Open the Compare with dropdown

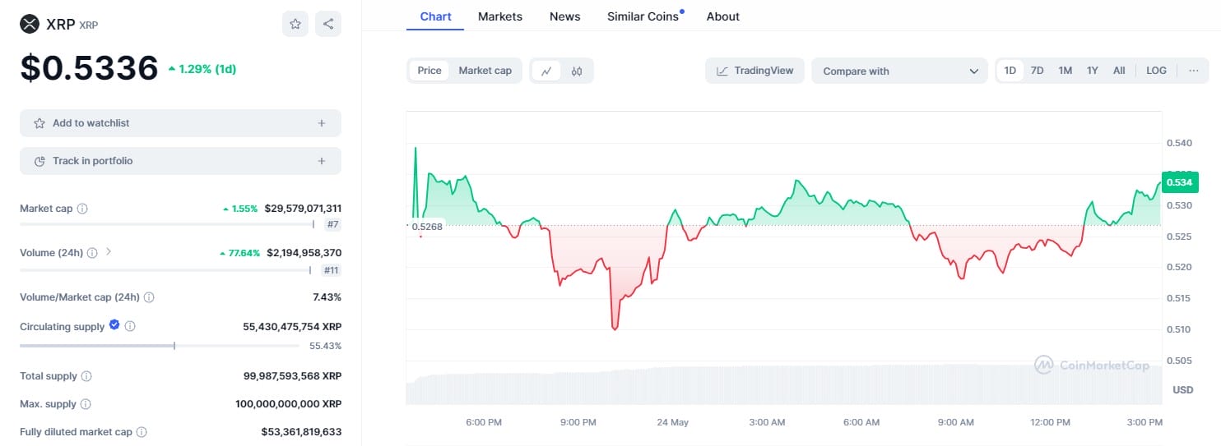pos(899,71)
